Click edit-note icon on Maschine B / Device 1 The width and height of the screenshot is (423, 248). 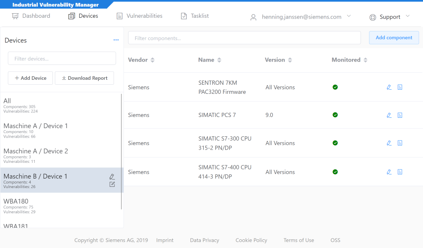click(x=112, y=184)
